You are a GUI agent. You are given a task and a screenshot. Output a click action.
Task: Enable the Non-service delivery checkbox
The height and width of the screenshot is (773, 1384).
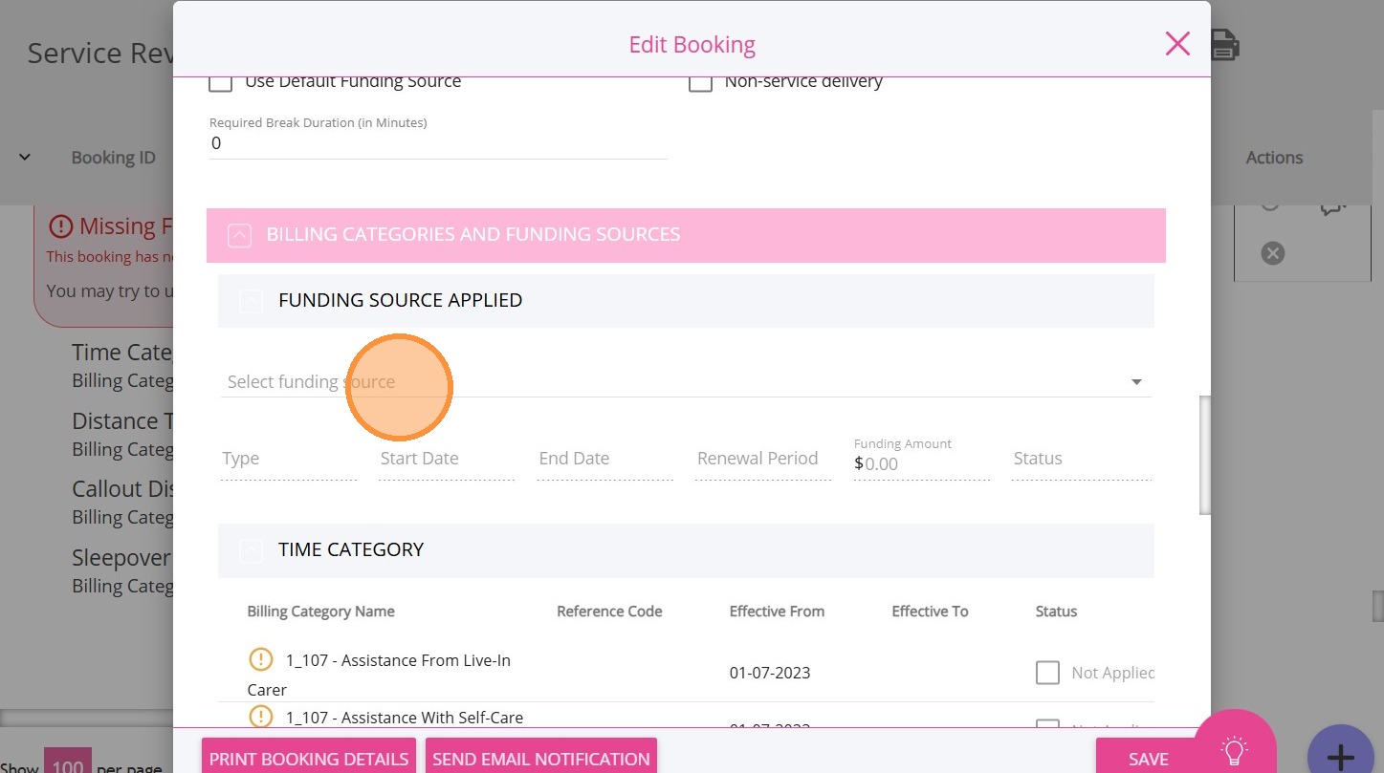[x=701, y=82]
